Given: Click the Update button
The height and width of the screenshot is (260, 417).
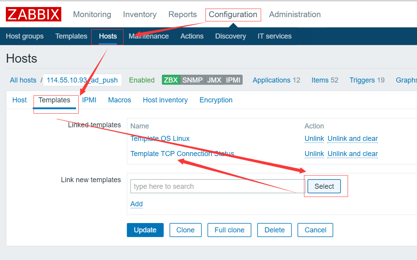Looking at the screenshot, I should [145, 230].
